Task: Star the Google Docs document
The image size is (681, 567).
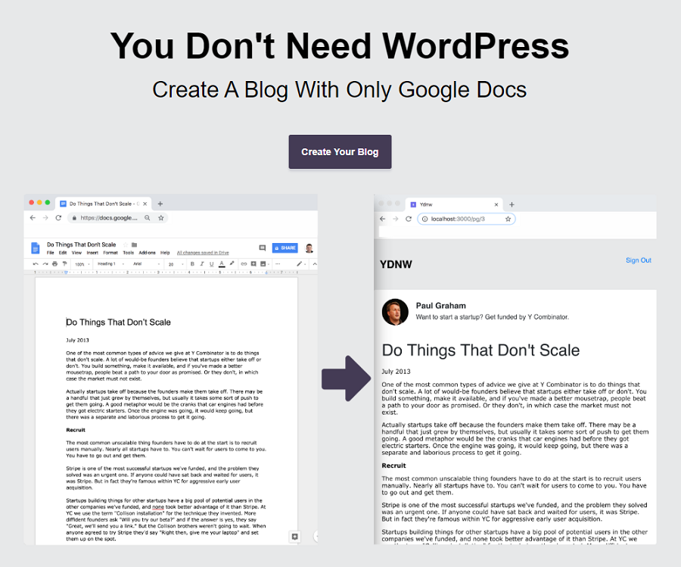Action: 125,245
